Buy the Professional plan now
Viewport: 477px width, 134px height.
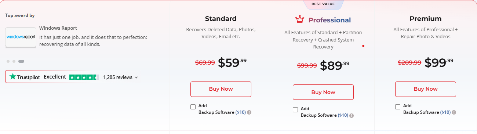pos(323,92)
